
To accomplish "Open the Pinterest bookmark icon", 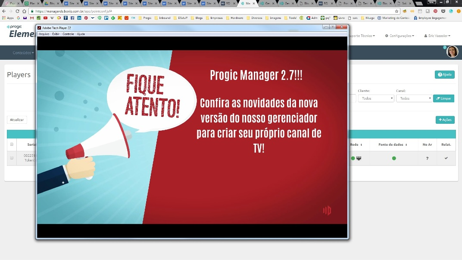I will pos(86,18).
